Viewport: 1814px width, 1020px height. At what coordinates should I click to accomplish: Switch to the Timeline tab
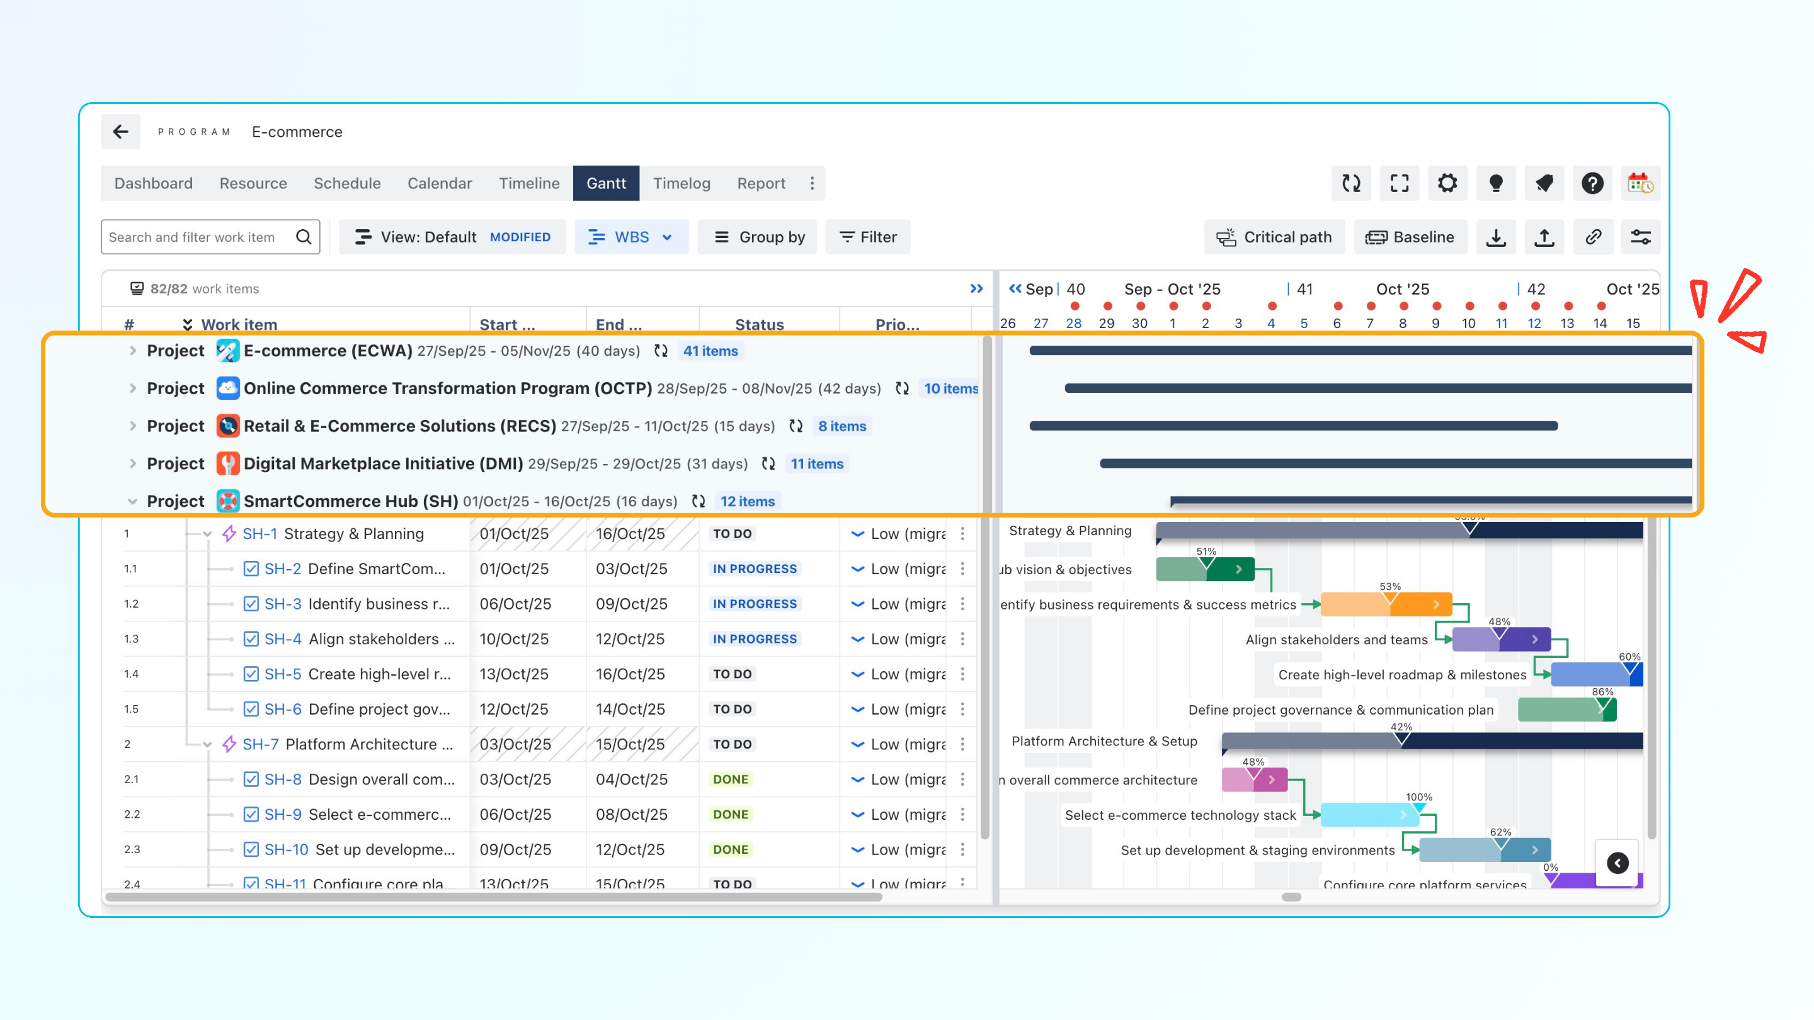529,184
